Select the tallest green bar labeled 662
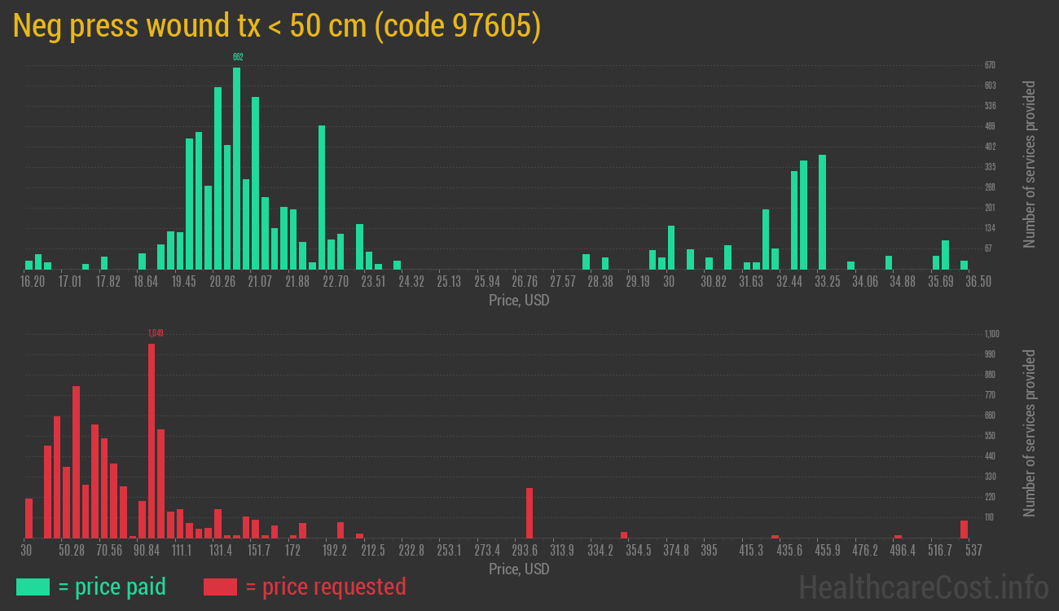 (x=237, y=168)
